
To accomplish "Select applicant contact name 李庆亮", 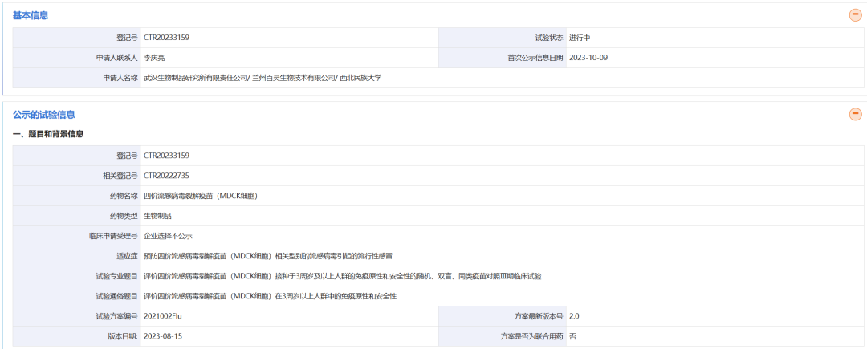I will tap(155, 58).
